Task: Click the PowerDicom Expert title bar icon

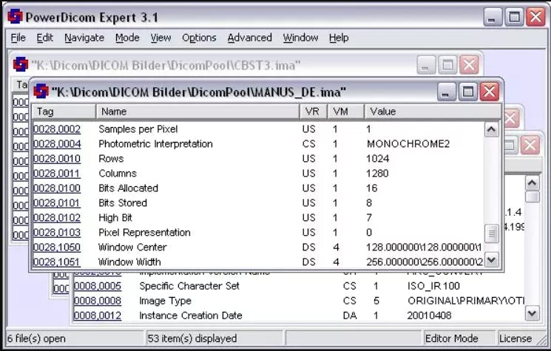Action: (x=15, y=16)
